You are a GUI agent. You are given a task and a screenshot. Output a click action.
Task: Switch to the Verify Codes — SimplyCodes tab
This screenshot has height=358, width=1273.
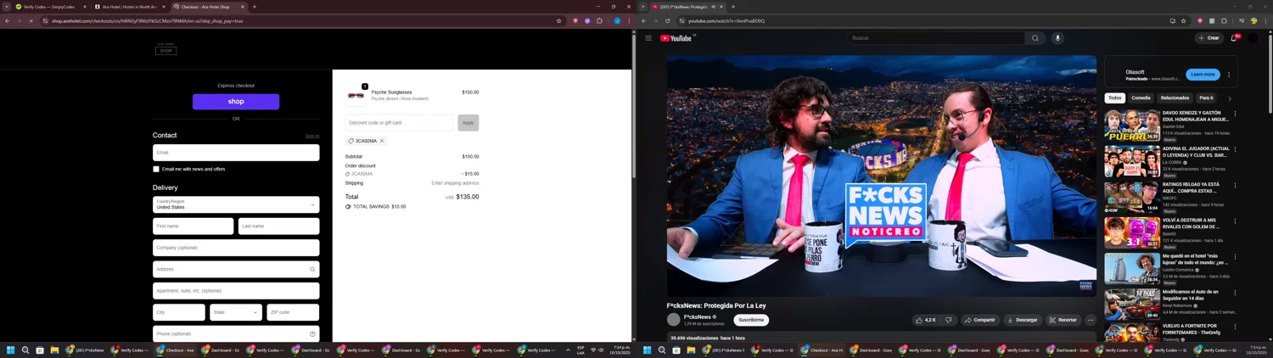pyautogui.click(x=49, y=7)
